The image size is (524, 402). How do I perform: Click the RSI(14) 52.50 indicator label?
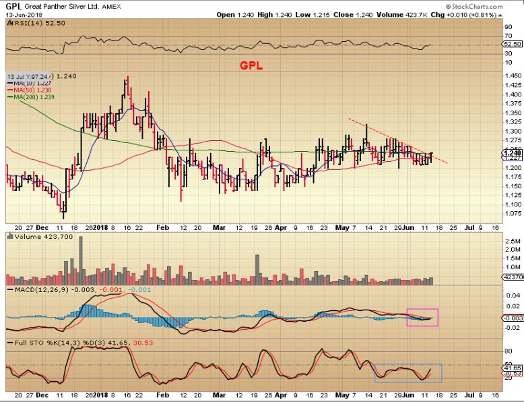click(39, 23)
